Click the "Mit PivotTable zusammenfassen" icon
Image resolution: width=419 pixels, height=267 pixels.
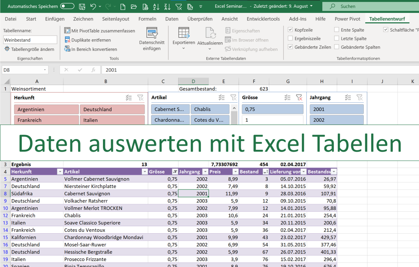coord(67,30)
